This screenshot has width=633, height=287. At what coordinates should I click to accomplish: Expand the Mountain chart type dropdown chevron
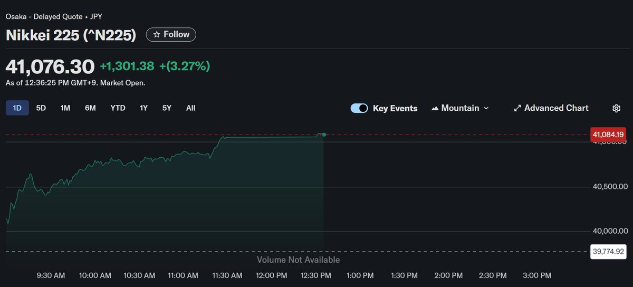pyautogui.click(x=486, y=108)
